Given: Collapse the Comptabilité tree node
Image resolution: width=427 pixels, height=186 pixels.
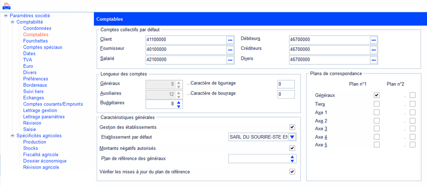Looking at the screenshot, I should [13, 22].
